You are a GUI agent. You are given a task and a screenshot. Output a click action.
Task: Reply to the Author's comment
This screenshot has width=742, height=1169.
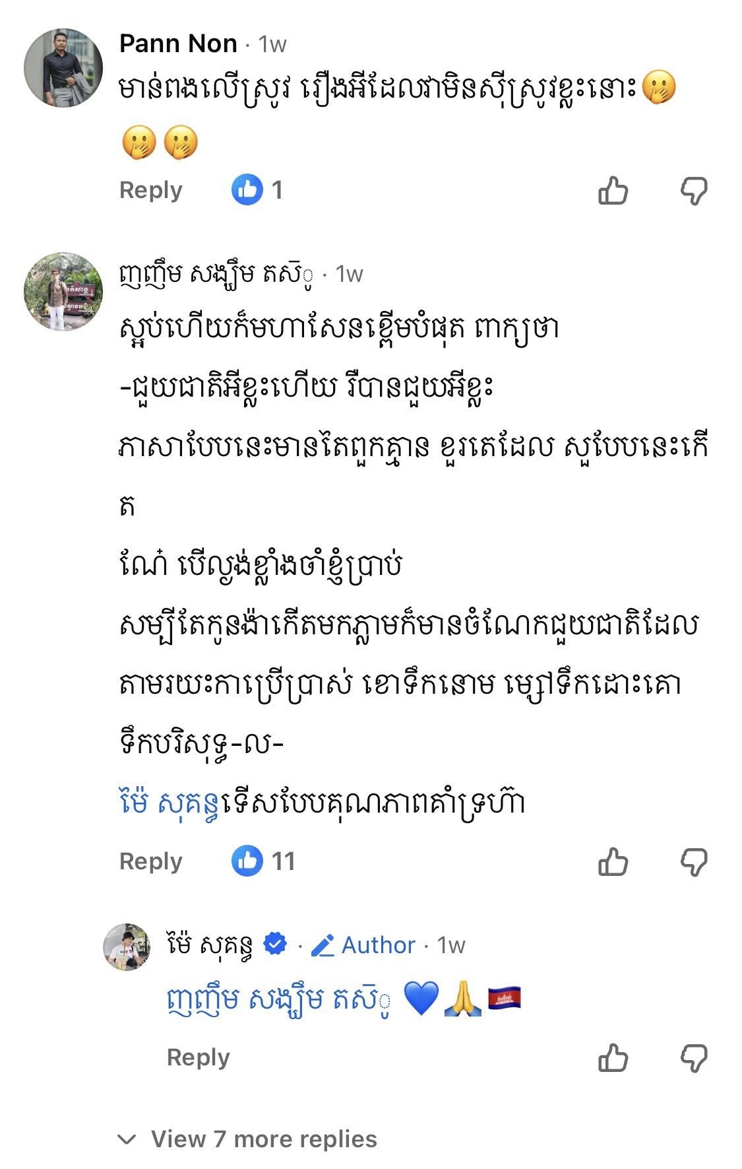[198, 1057]
